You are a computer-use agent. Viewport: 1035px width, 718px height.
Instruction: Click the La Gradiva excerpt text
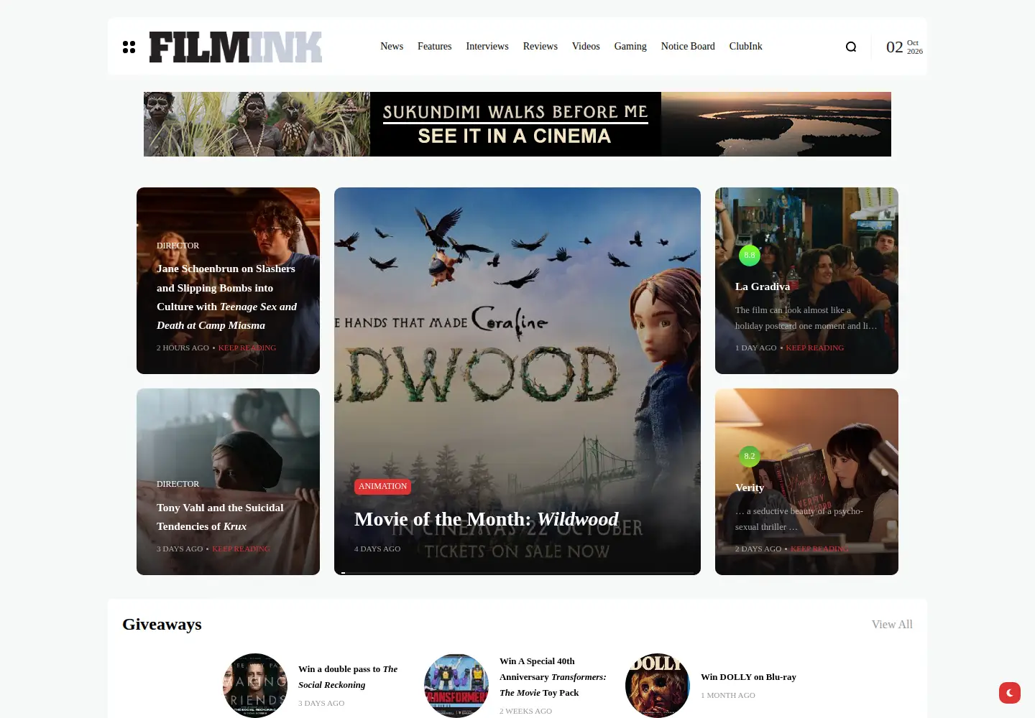806,318
